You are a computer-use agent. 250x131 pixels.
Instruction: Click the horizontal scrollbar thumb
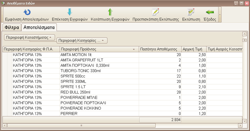pos(81,126)
